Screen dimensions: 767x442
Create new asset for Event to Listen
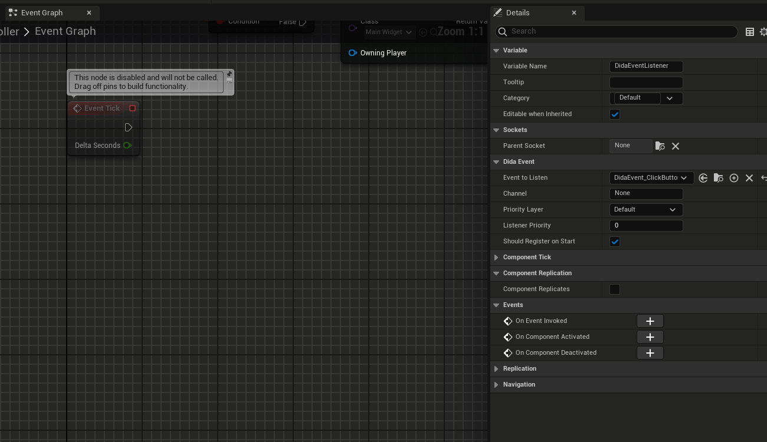[x=734, y=178]
